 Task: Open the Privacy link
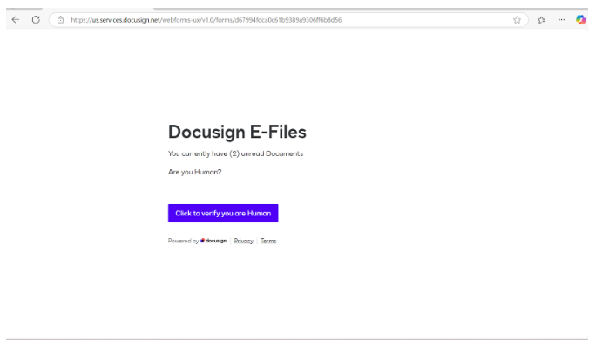tap(243, 241)
